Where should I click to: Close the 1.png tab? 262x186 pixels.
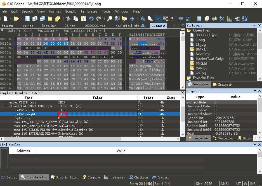click(164, 26)
